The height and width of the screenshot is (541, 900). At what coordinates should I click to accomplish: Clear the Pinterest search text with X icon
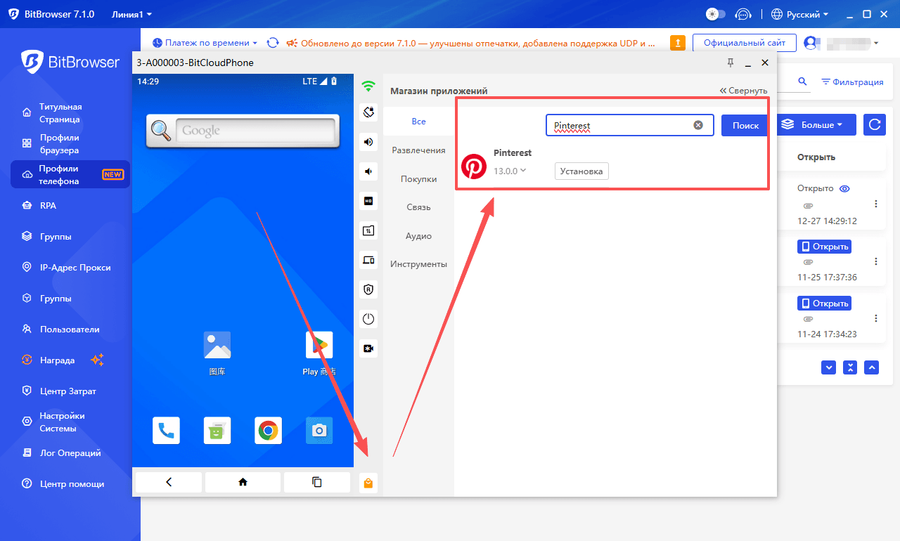pyautogui.click(x=698, y=125)
